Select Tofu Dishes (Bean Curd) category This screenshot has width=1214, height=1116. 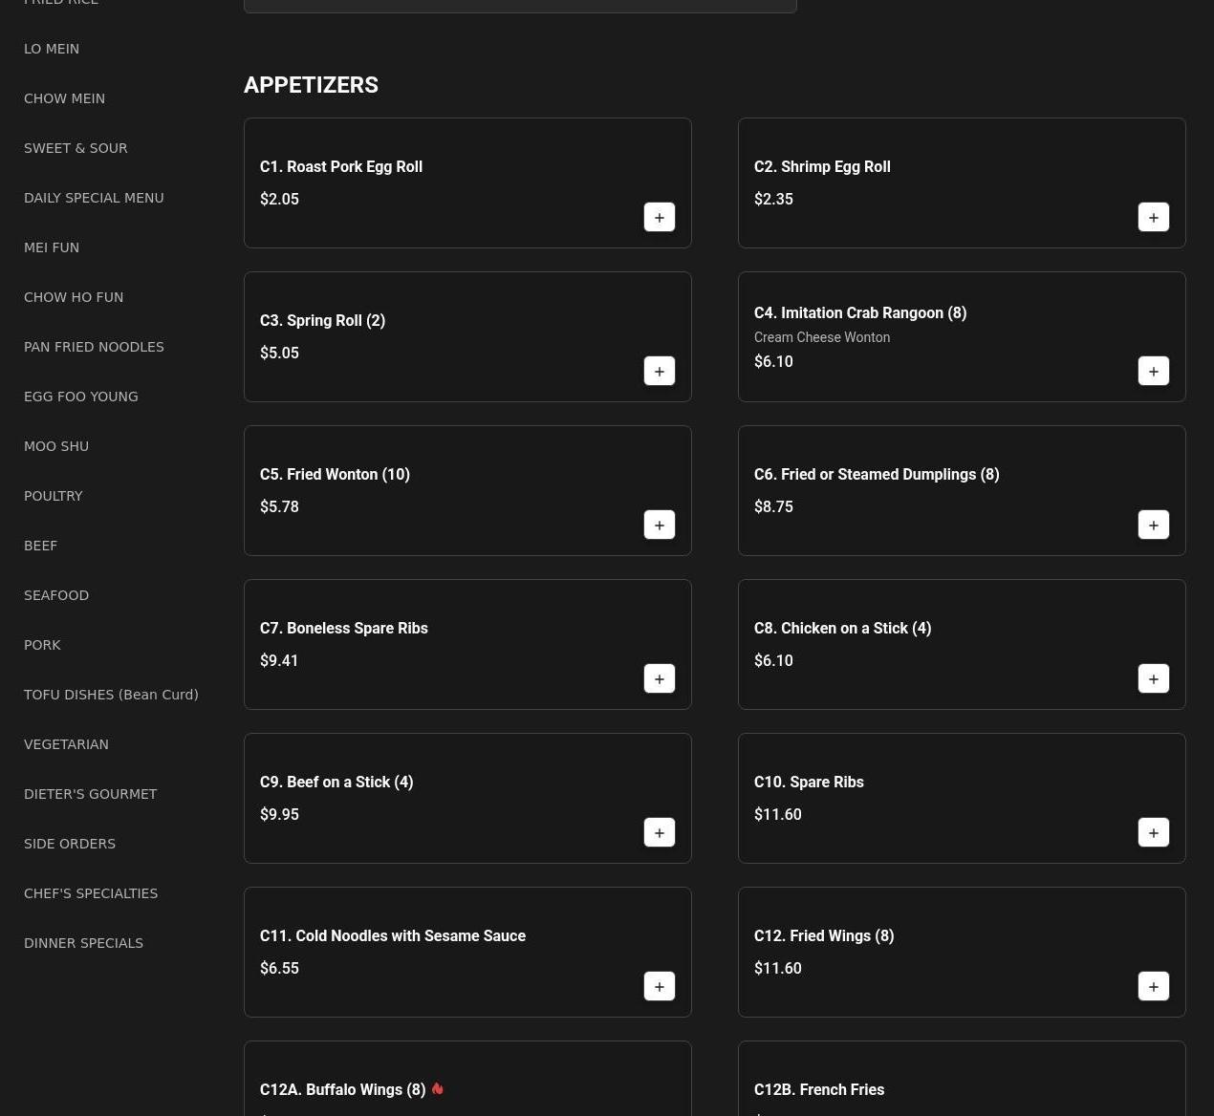[111, 695]
